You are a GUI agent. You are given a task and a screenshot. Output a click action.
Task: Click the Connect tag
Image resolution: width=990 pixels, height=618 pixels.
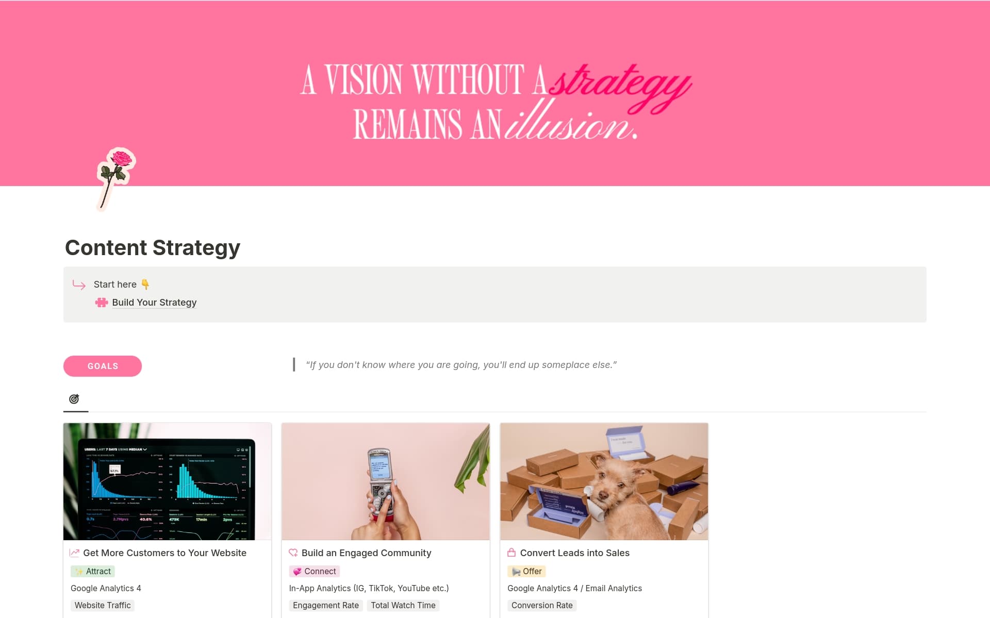315,571
